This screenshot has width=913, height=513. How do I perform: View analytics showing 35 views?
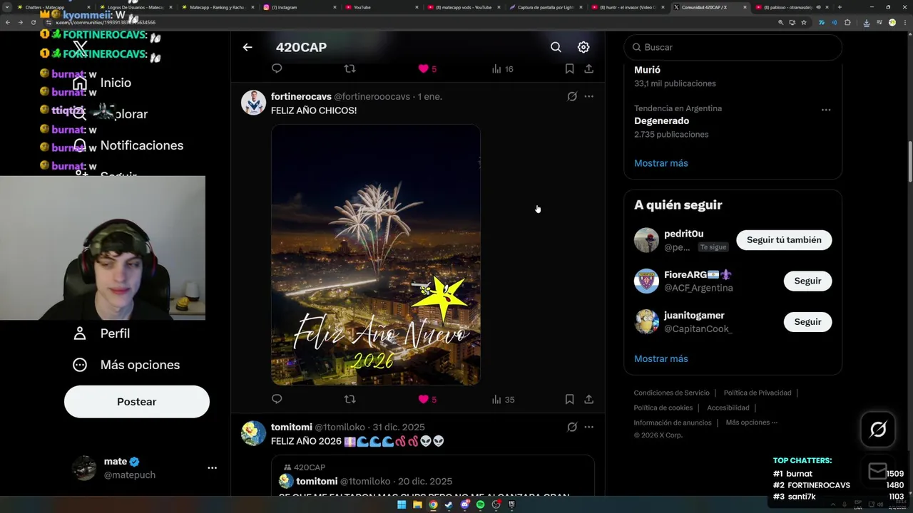point(503,399)
